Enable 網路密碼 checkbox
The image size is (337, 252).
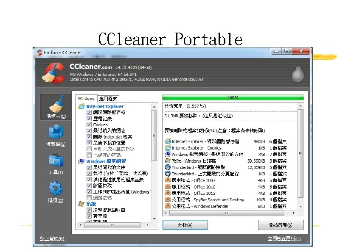pyautogui.click(x=89, y=197)
